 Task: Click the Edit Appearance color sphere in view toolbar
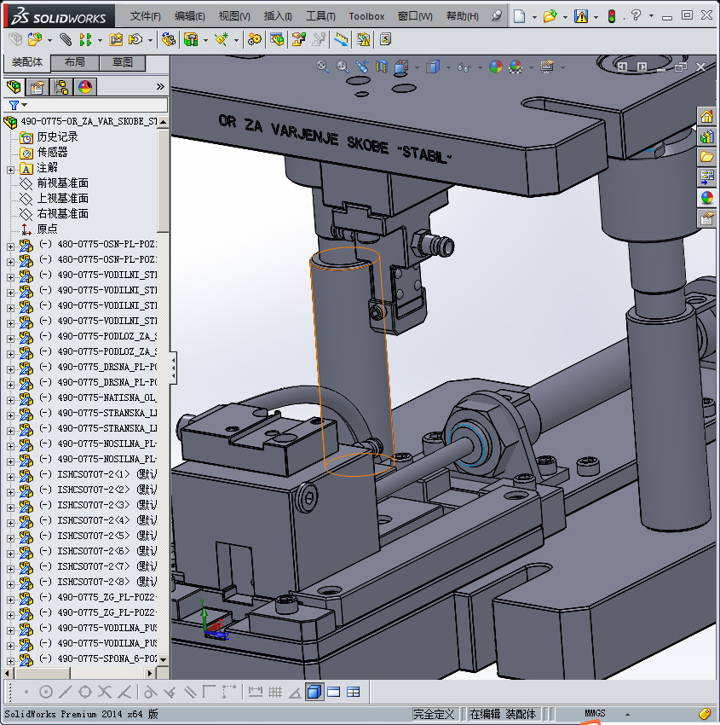pos(496,67)
